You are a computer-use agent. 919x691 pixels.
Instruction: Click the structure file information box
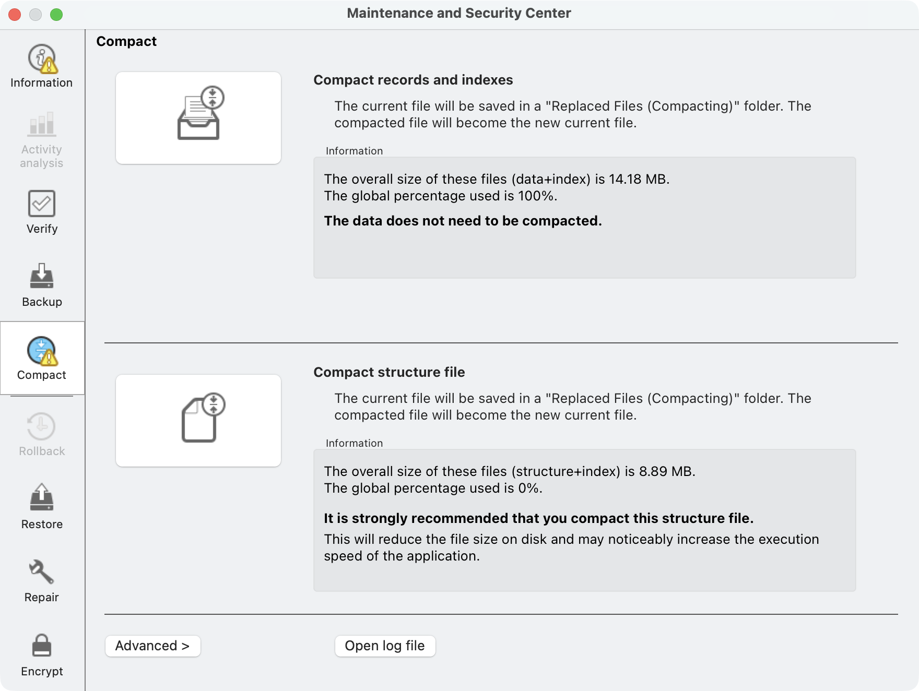tap(584, 520)
